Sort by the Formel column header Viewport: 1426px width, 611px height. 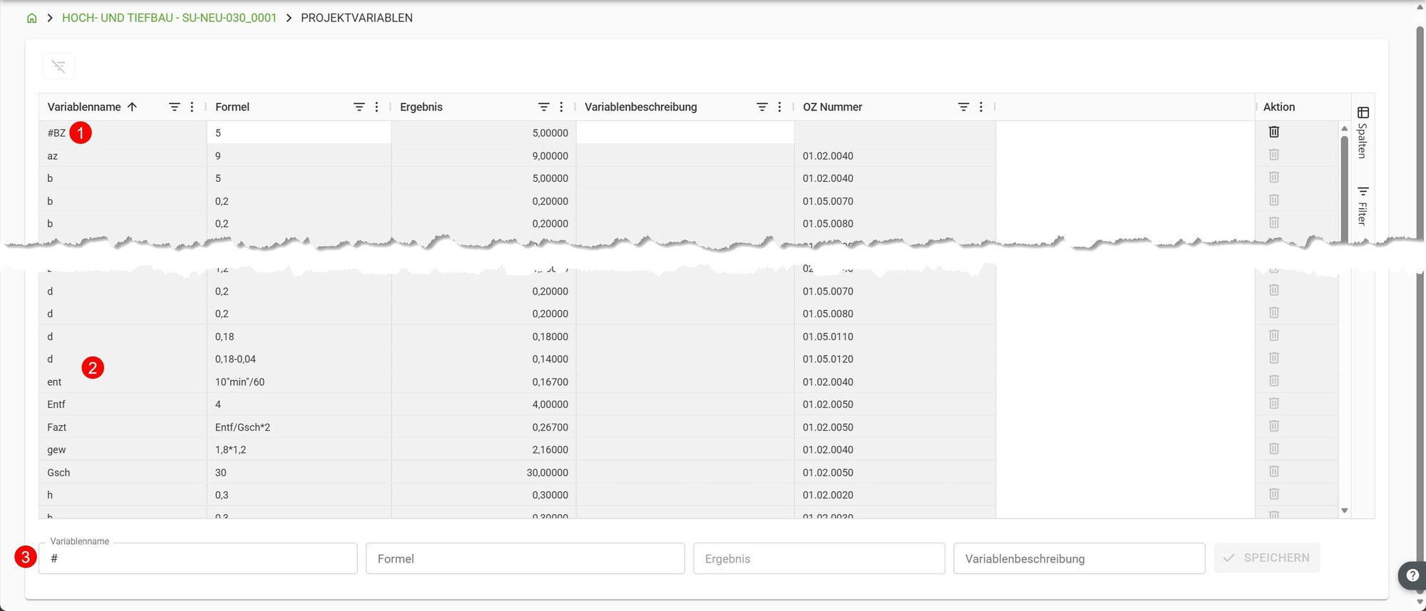(x=232, y=107)
